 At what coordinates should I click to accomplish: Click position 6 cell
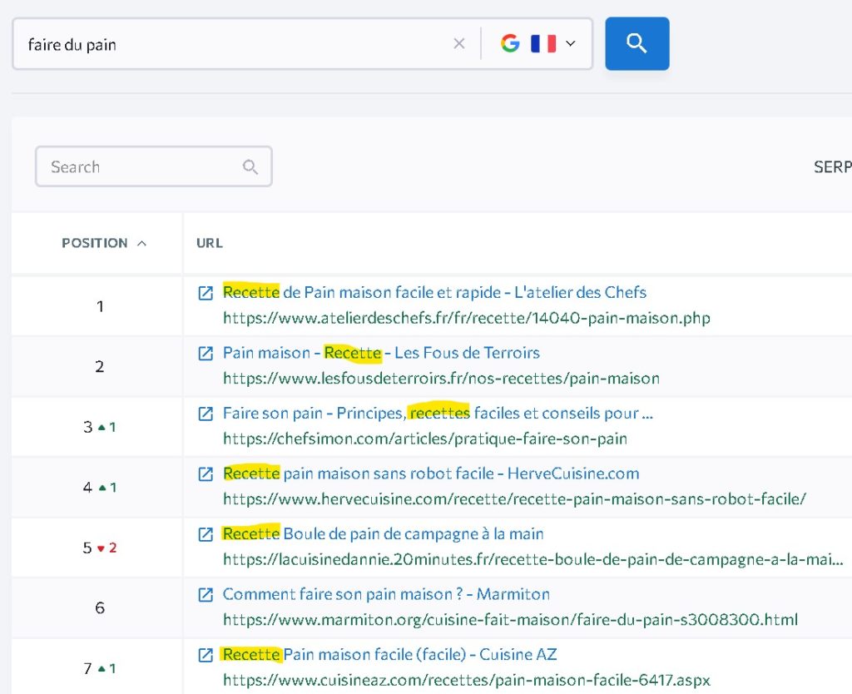[97, 607]
